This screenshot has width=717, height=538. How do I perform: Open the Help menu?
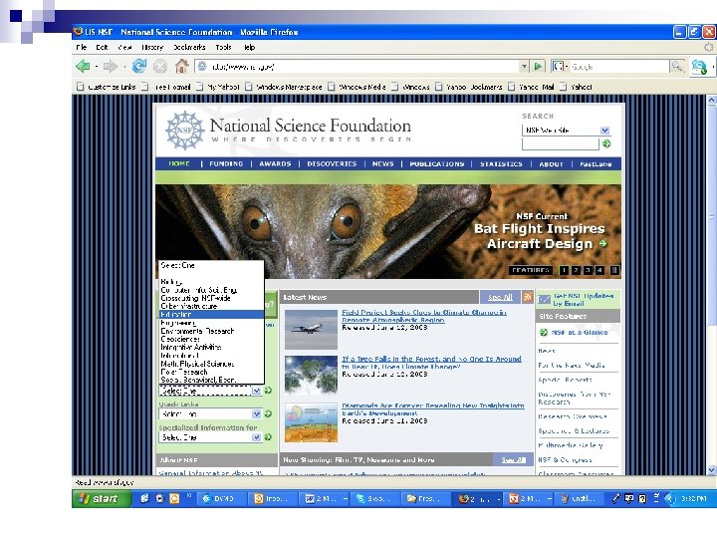point(249,47)
